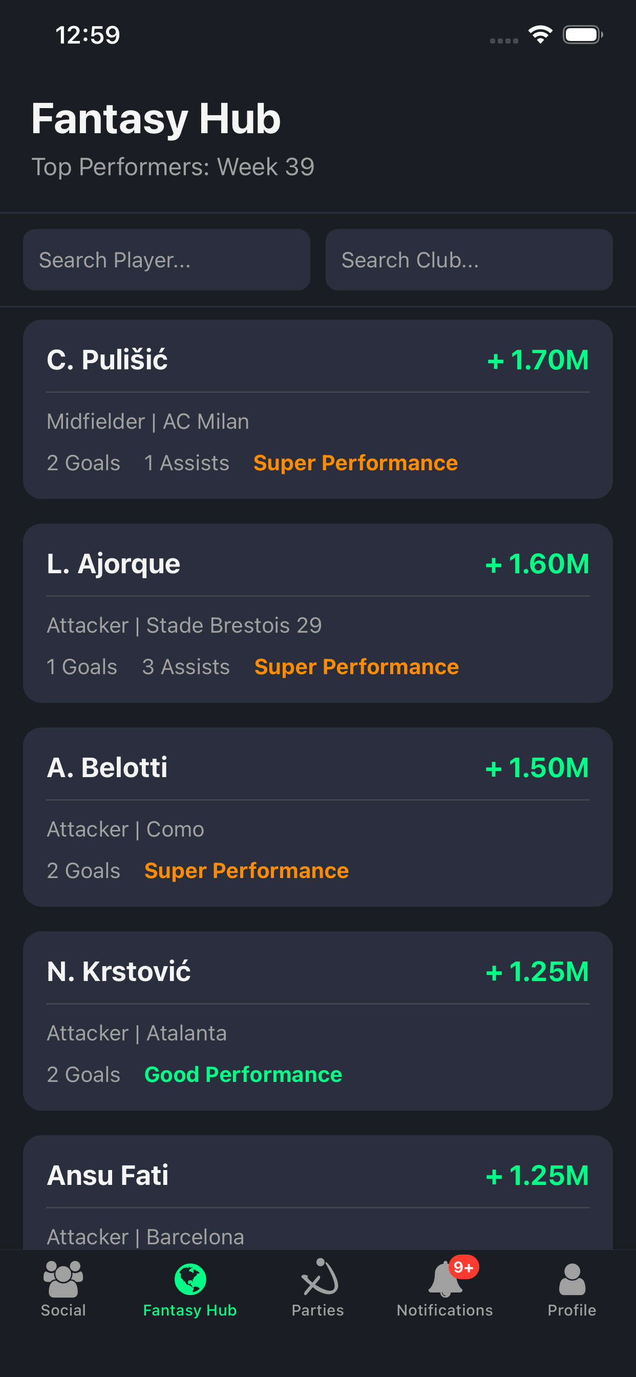The width and height of the screenshot is (636, 1377).
Task: Select the A. Belotti card
Action: [317, 816]
